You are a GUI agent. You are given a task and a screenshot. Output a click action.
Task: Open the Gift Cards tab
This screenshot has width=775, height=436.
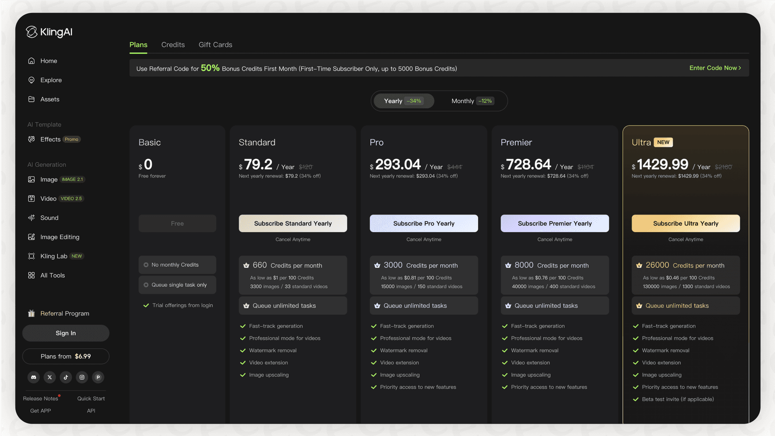pyautogui.click(x=215, y=44)
